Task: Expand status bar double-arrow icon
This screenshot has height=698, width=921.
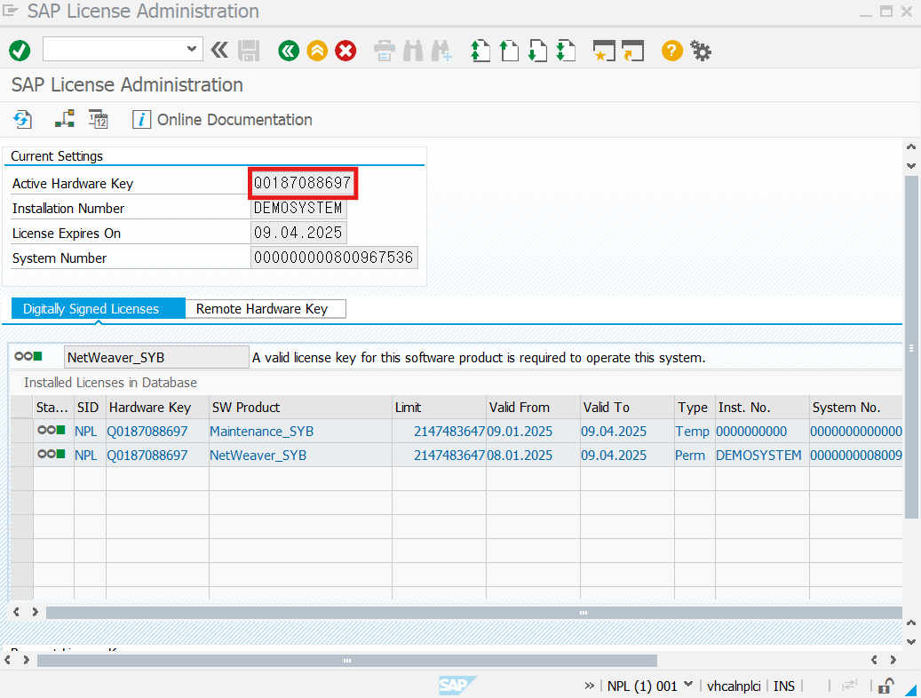Action: tap(589, 686)
